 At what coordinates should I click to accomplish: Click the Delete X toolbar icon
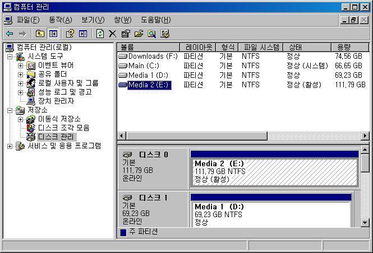113,34
